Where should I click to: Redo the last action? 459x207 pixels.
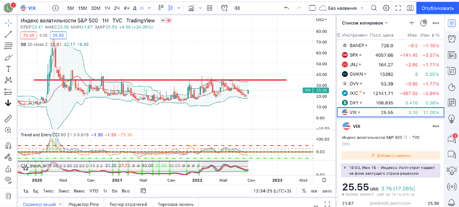(x=299, y=8)
